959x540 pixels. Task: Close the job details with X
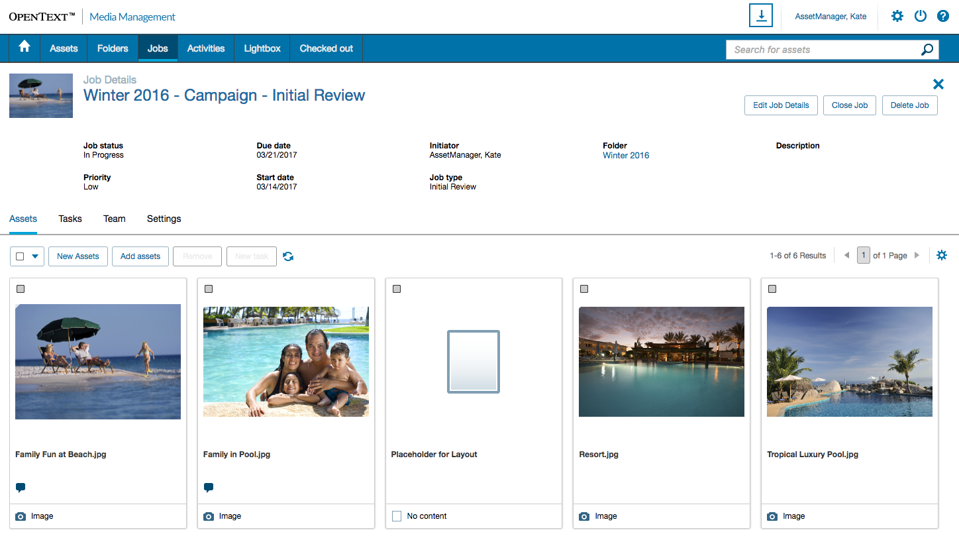click(x=938, y=83)
